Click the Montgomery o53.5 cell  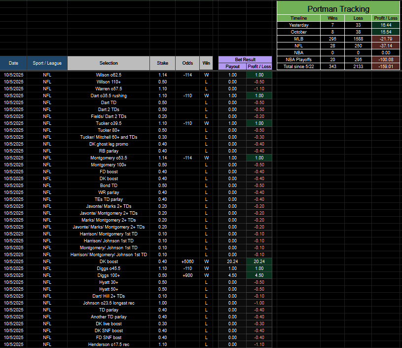(109, 158)
